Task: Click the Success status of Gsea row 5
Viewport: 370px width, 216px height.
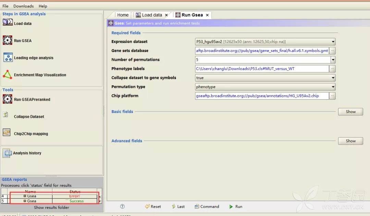Action: pyautogui.click(x=75, y=201)
